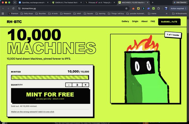
Task: Open the faucets bookmark folder
Action: click(x=88, y=14)
